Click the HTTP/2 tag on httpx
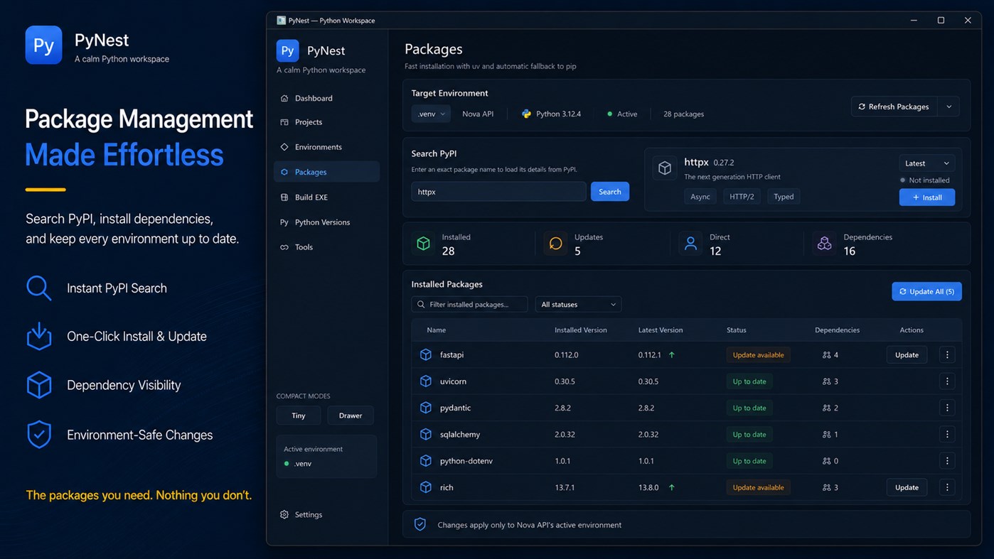 point(742,197)
